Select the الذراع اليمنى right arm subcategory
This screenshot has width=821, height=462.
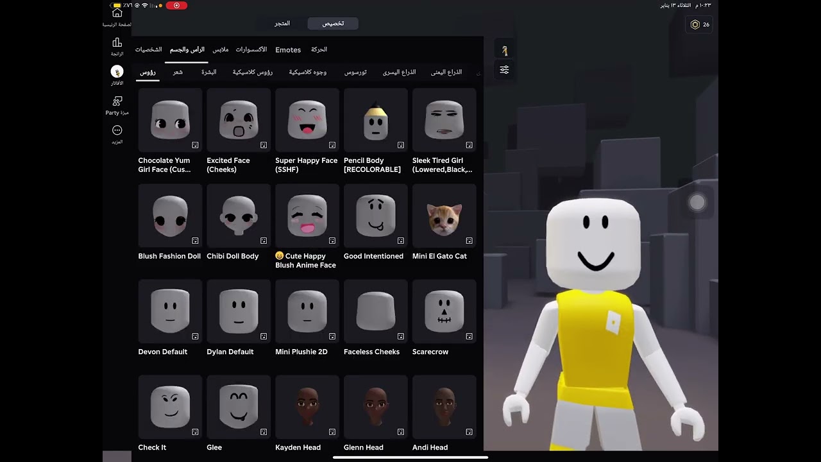(x=446, y=73)
